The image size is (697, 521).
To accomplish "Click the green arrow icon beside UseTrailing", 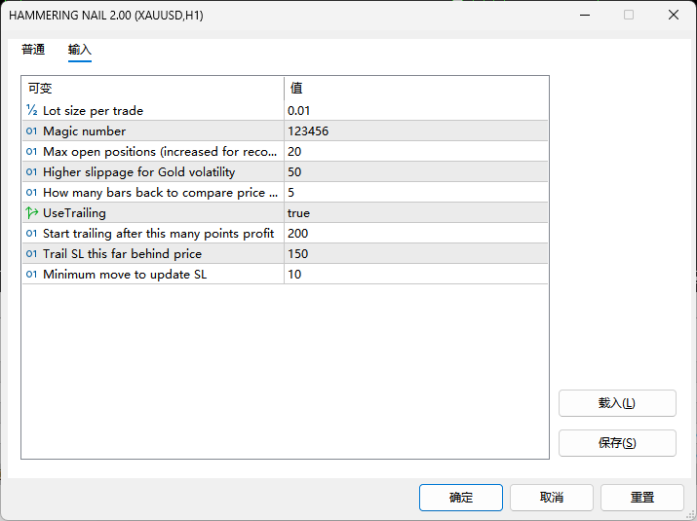I will click(31, 212).
